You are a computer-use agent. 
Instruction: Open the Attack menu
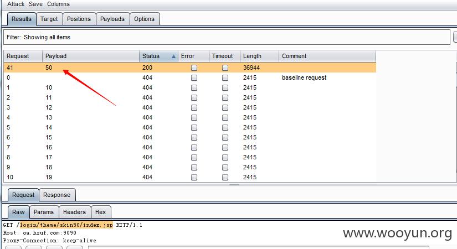(x=16, y=4)
